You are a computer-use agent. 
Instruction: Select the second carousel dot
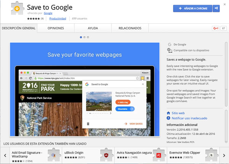pyautogui.click(x=84, y=37)
